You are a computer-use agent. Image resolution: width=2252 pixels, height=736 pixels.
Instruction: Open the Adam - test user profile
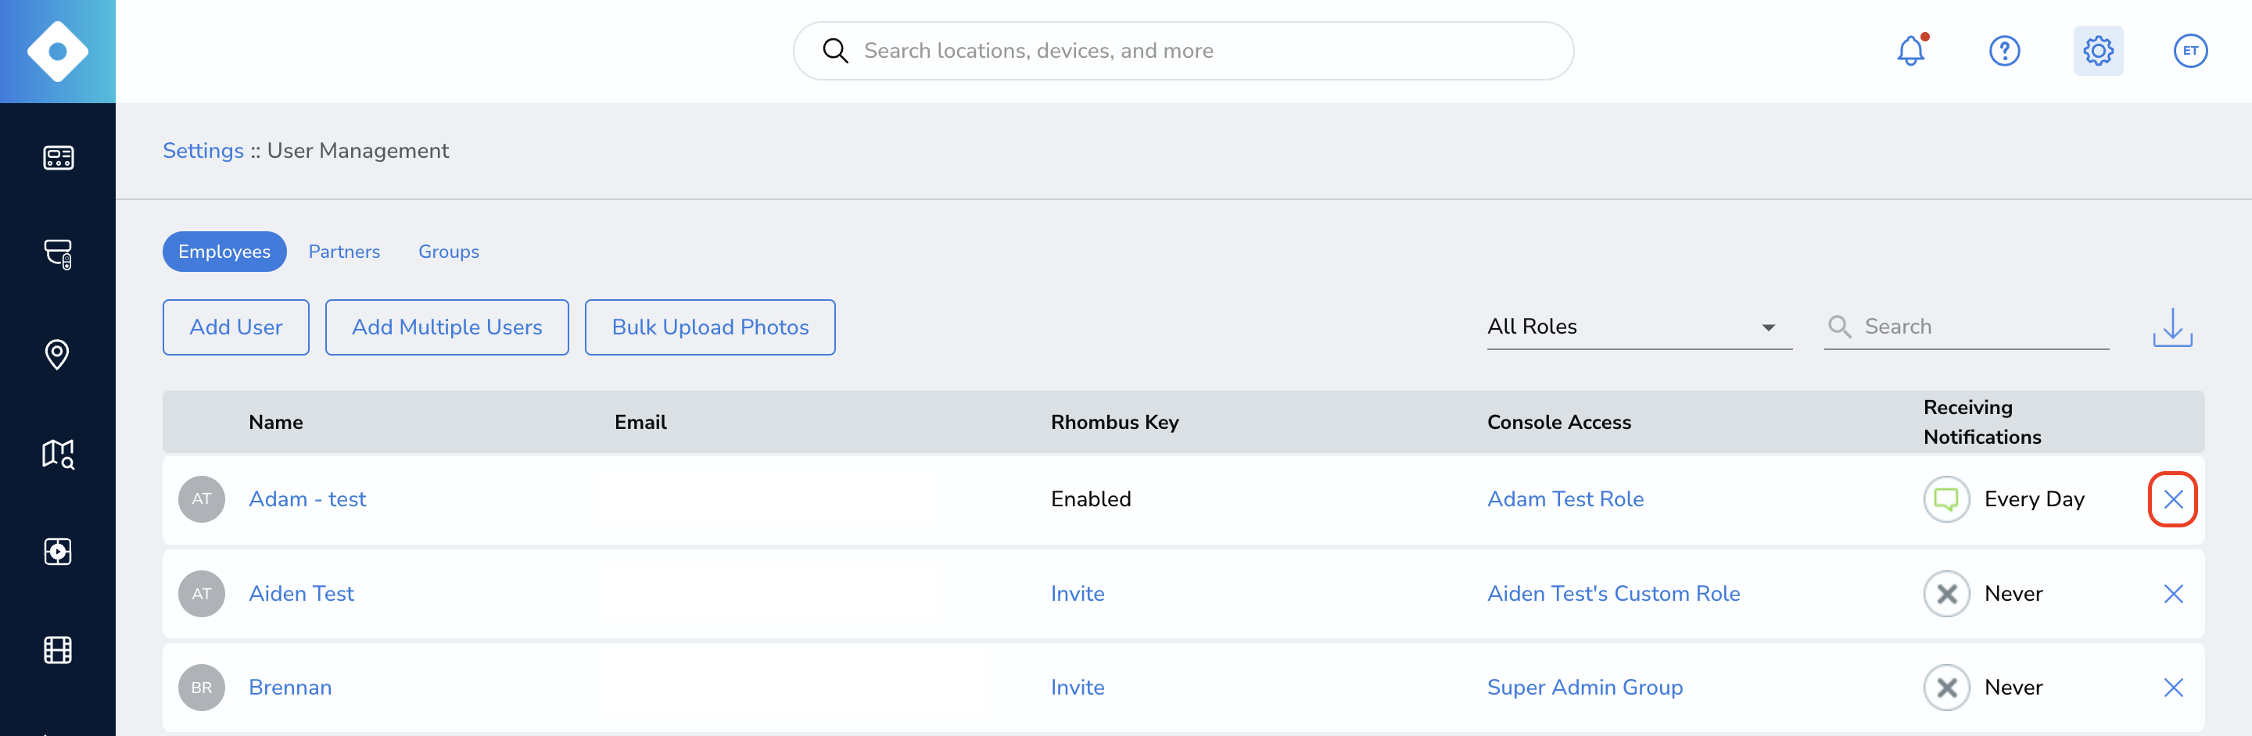pyautogui.click(x=307, y=499)
